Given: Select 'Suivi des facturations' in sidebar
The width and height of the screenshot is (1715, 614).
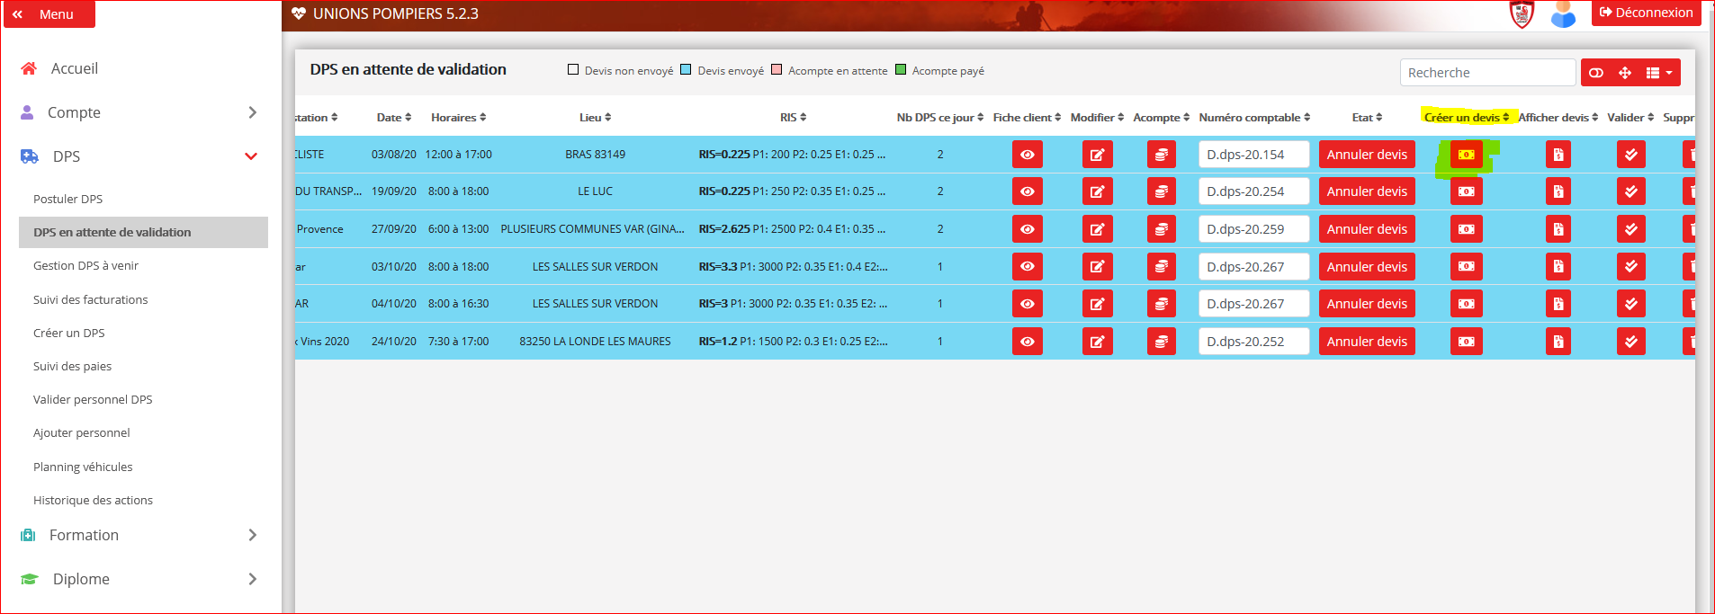Looking at the screenshot, I should click(90, 299).
